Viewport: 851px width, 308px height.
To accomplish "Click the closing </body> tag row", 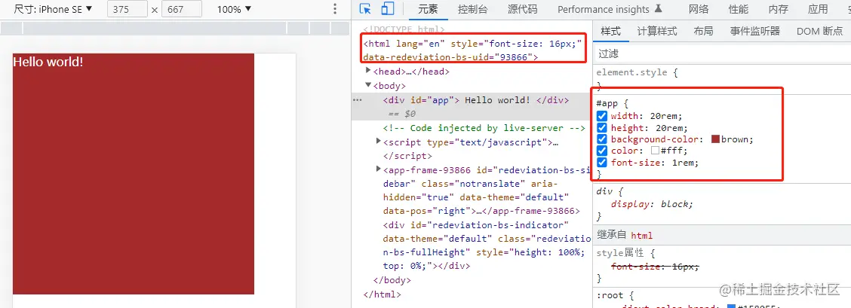I will point(392,280).
